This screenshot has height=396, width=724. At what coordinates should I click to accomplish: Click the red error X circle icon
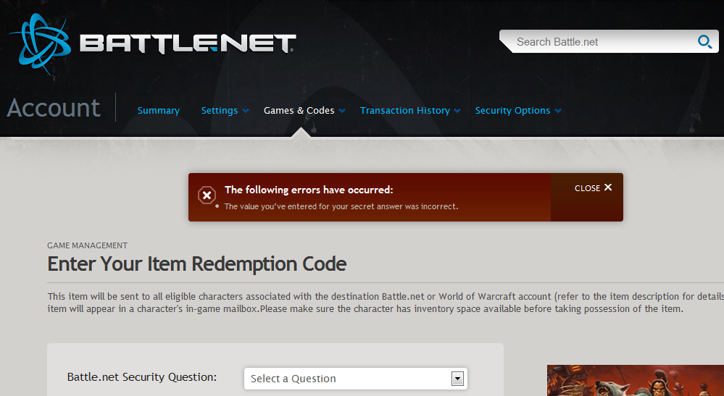(207, 195)
